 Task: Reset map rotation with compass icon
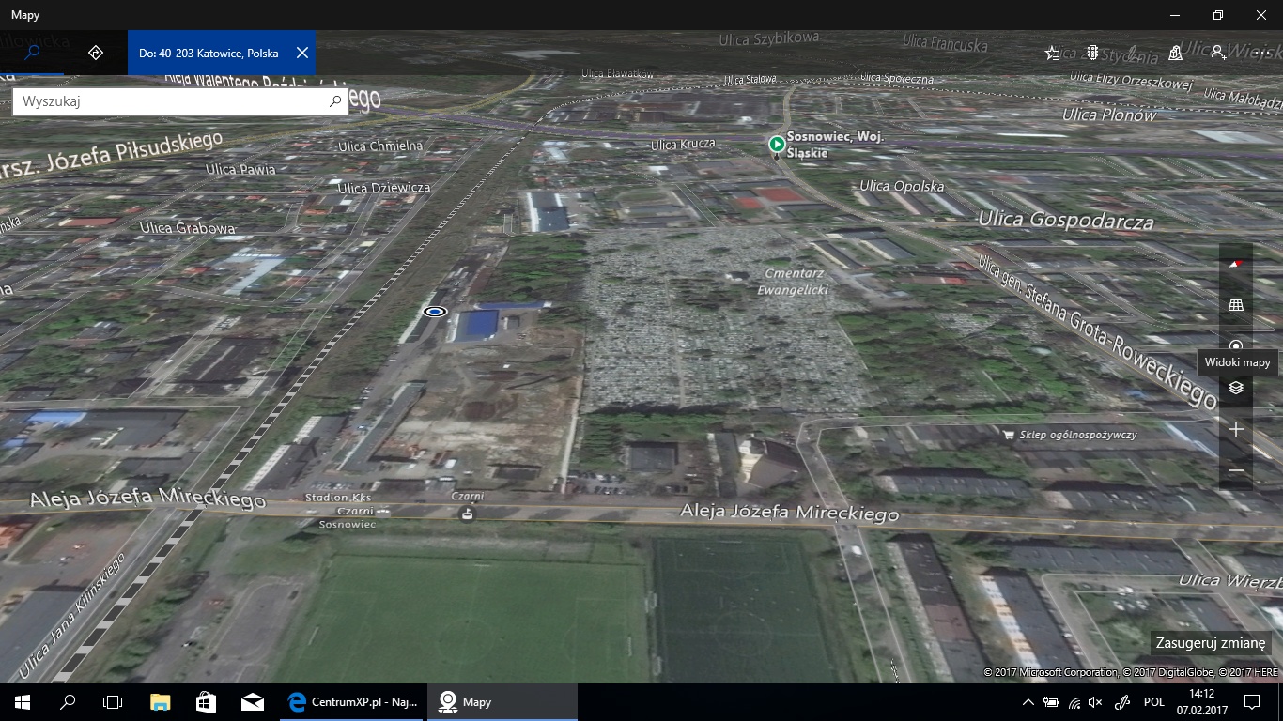[1236, 264]
